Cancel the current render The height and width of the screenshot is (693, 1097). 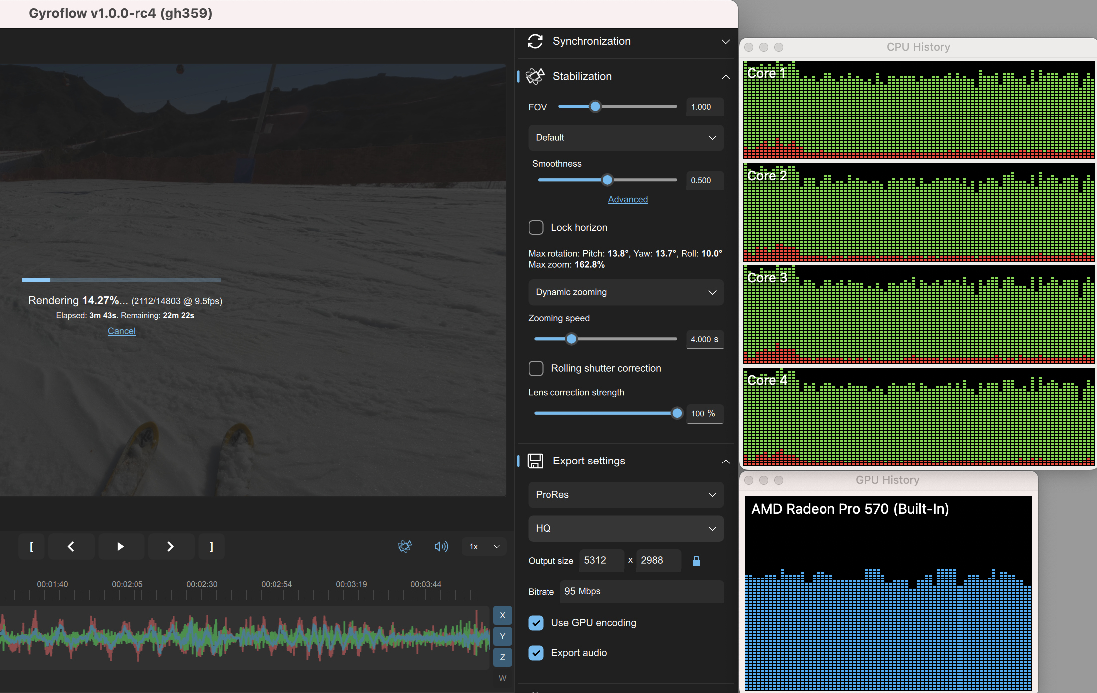121,331
